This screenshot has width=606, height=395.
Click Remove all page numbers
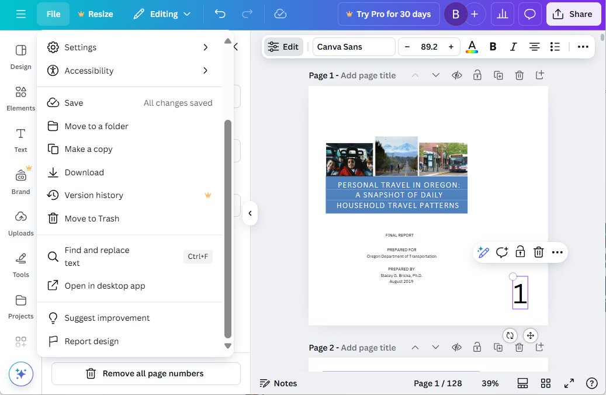coord(145,373)
